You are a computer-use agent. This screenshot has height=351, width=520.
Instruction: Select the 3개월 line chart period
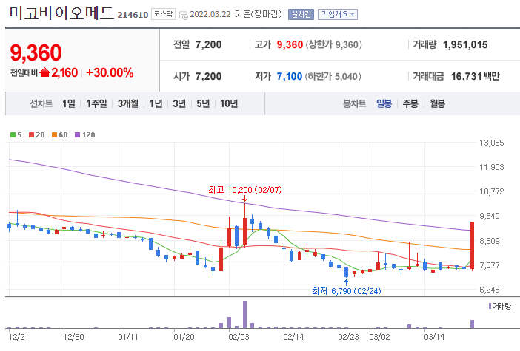(128, 103)
